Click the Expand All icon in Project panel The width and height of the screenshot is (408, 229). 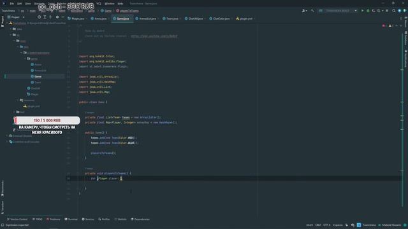pyautogui.click(x=45, y=17)
